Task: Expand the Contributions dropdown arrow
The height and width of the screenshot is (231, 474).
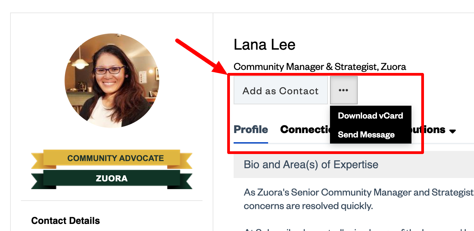Action: [x=453, y=131]
